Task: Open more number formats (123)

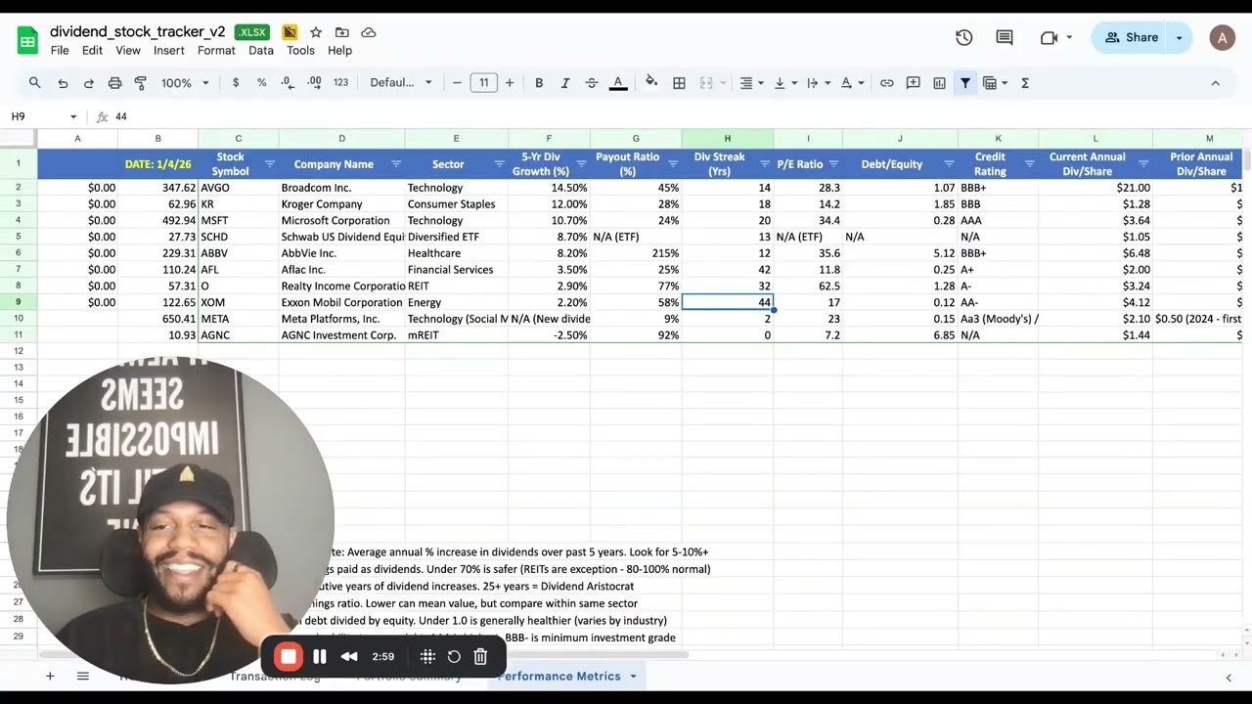Action: [x=340, y=83]
